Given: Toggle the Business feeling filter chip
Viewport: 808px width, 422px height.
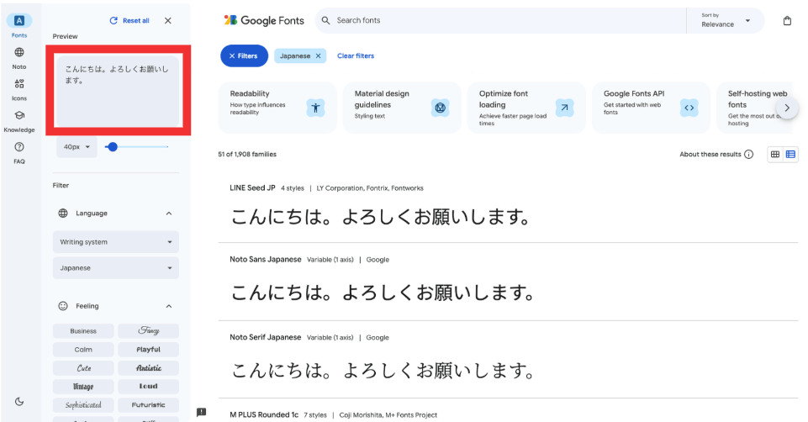Looking at the screenshot, I should coord(83,331).
